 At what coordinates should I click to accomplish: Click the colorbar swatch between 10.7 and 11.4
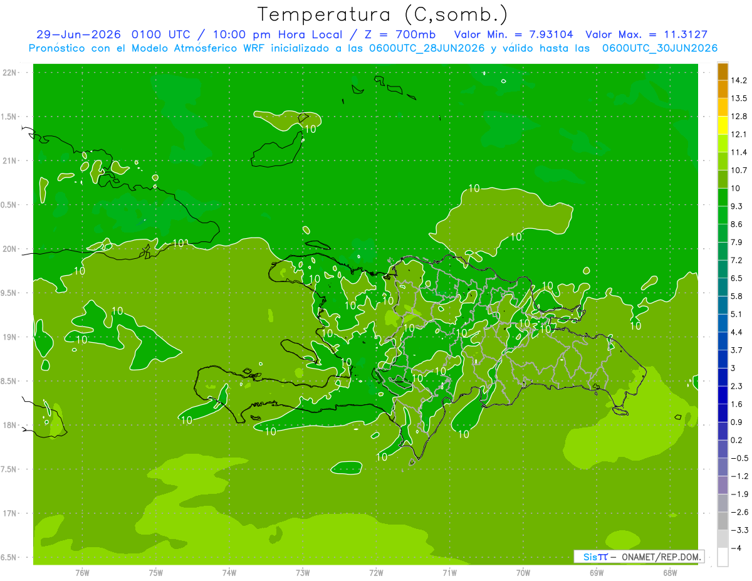pos(723,162)
